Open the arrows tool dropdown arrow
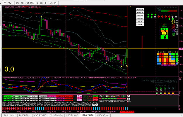 pos(13,3)
